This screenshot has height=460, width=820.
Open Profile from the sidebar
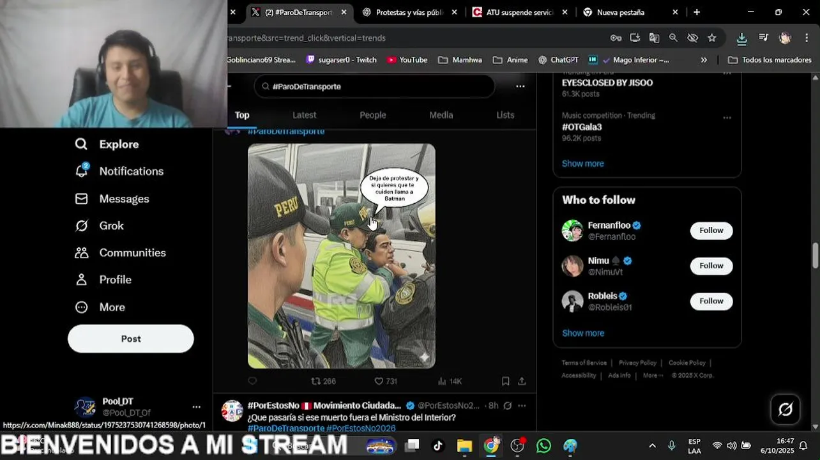pos(103,280)
